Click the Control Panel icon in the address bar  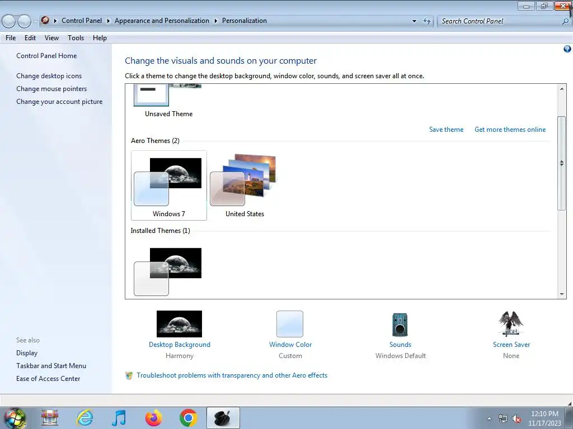[45, 21]
